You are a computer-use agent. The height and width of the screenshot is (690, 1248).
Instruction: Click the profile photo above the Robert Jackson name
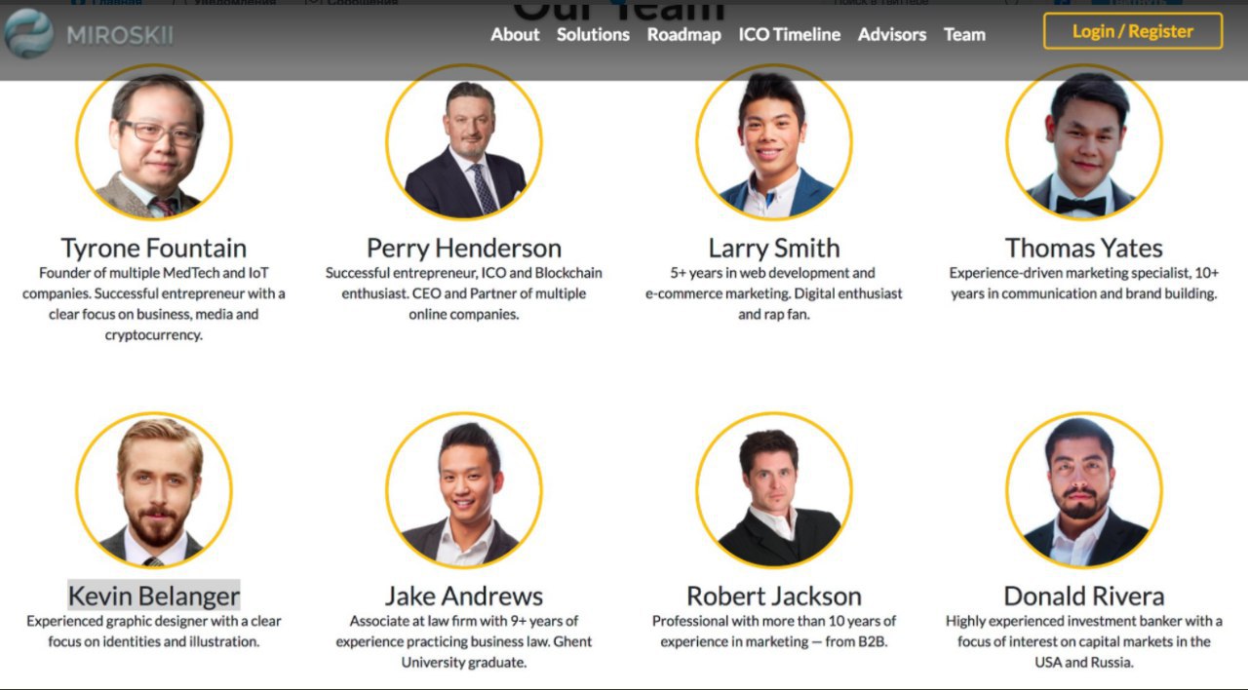[x=774, y=490]
